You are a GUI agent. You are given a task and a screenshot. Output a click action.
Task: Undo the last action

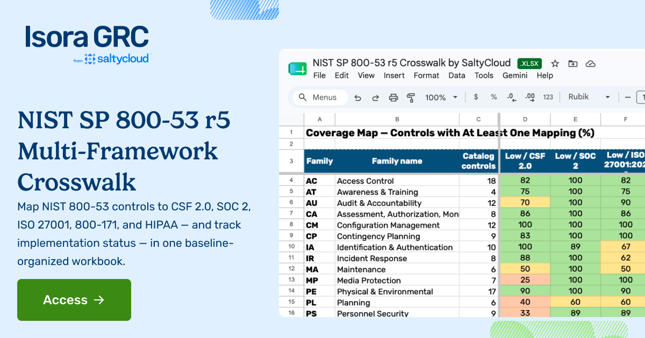[357, 98]
